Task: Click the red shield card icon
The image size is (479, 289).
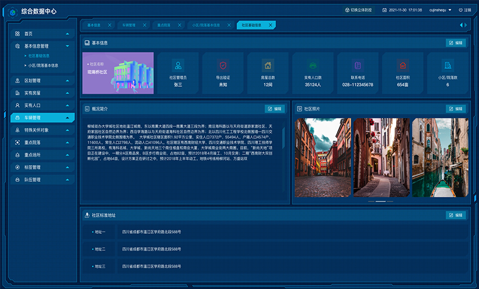Action: [x=223, y=65]
